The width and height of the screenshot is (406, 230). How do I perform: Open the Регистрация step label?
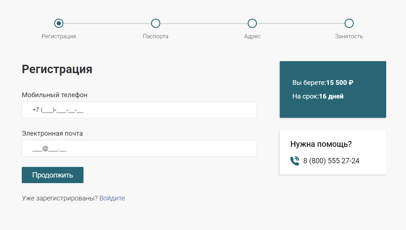pos(59,36)
